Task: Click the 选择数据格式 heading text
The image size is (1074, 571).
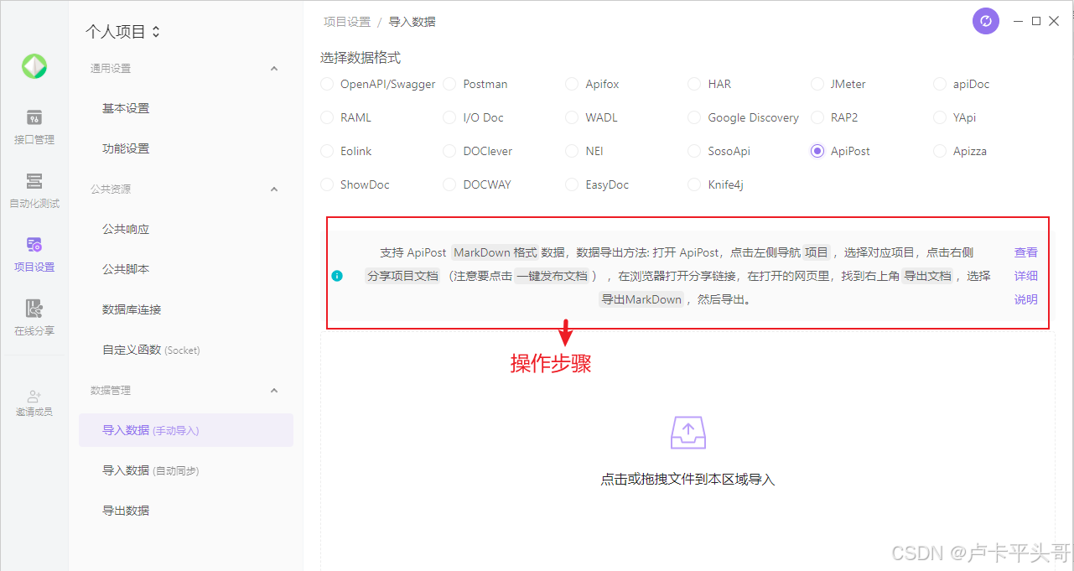Action: click(x=361, y=58)
